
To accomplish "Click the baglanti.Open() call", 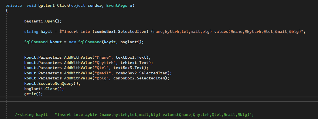I will coord(43,21).
